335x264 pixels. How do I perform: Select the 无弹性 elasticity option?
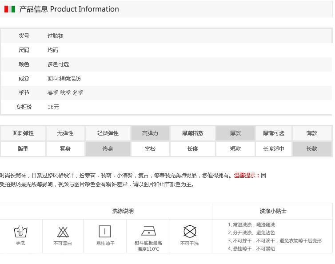(x=65, y=133)
